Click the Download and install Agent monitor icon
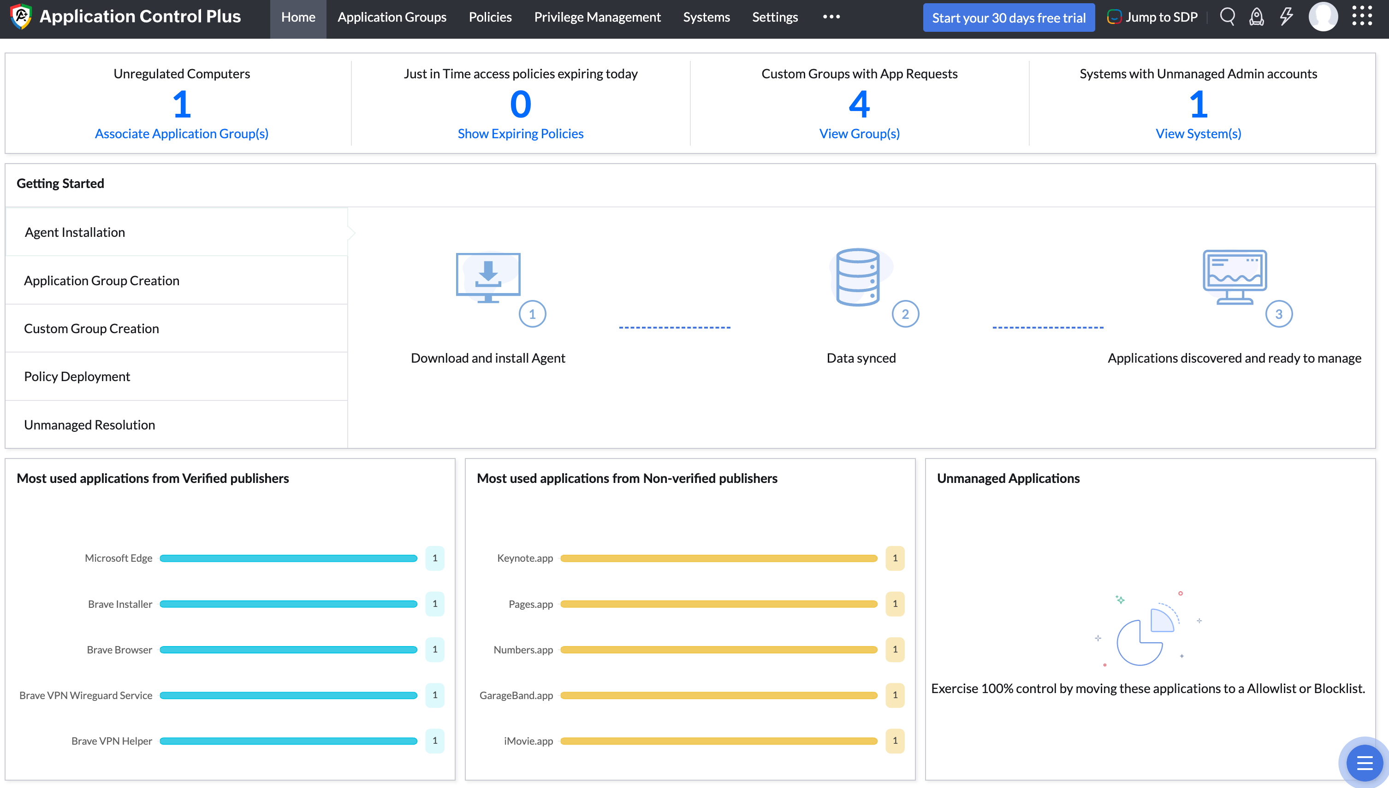This screenshot has width=1389, height=788. click(x=488, y=277)
